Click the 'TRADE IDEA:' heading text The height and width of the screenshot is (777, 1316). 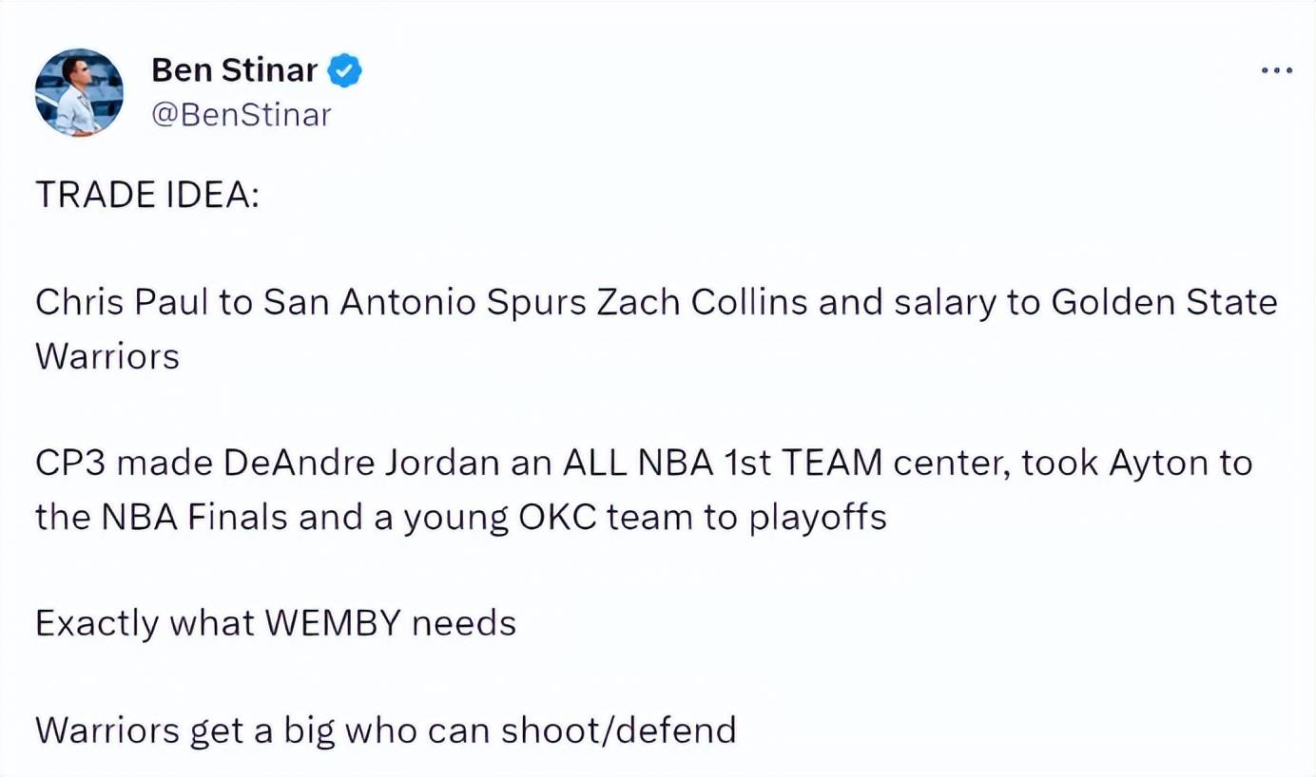click(147, 195)
